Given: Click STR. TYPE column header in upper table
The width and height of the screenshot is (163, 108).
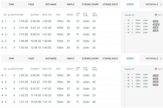Looking at the screenshot, I should [86, 15].
